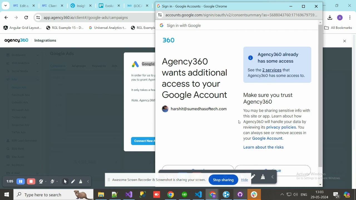
Task: Open Chrome downloads icon
Action: 330,17
